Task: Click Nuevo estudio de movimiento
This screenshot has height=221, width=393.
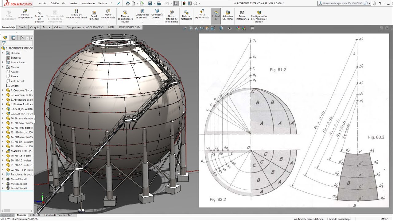Action: [x=172, y=17]
